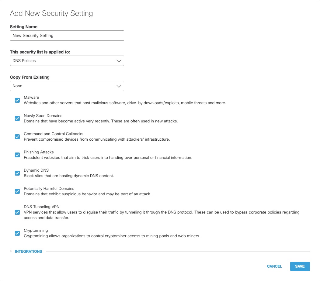Uncheck the DNS Tunneling VPN checkbox
This screenshot has width=320, height=281.
[x=17, y=212]
